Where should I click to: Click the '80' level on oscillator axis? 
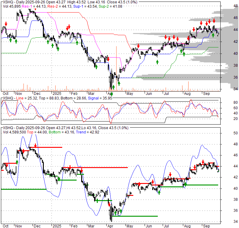(x=236, y=103)
